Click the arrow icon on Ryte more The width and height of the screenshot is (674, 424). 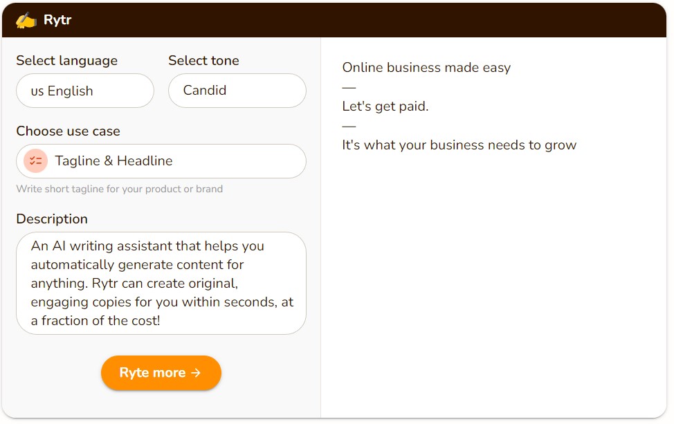[196, 373]
